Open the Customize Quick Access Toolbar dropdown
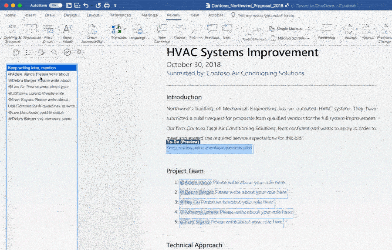Viewport: 392px width, 250px height. (x=115, y=6)
